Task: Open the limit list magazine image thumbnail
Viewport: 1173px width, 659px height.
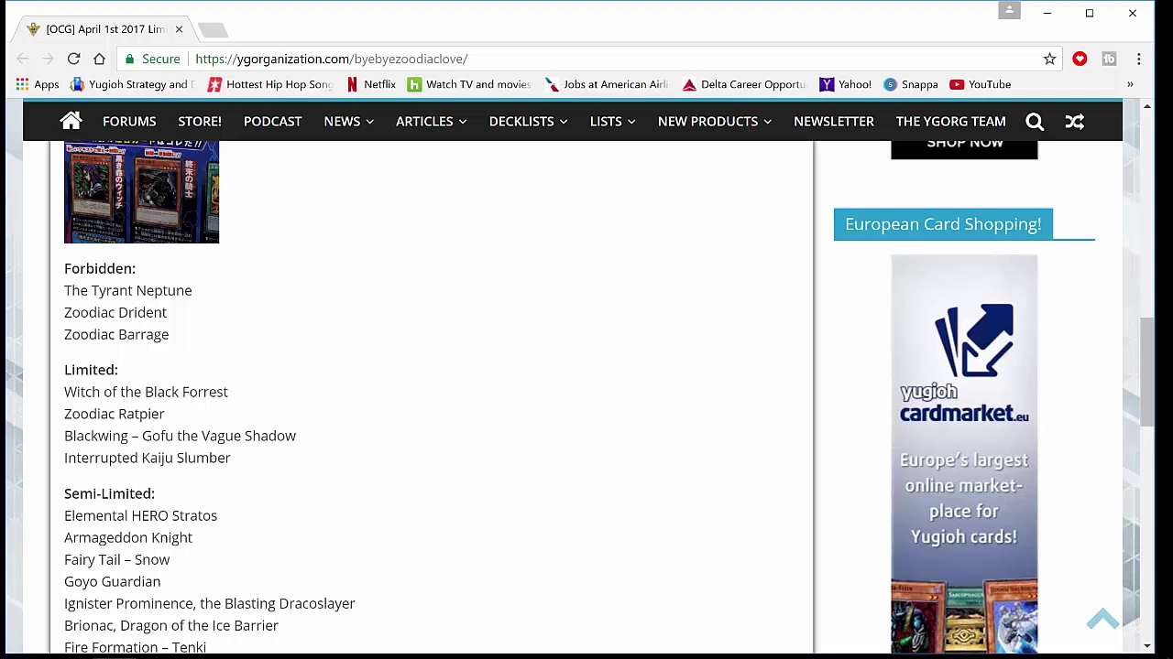Action: tap(141, 191)
